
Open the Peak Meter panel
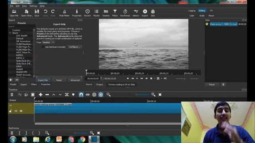64,13
